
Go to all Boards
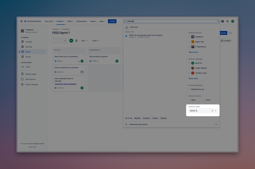pyautogui.click(x=137, y=118)
